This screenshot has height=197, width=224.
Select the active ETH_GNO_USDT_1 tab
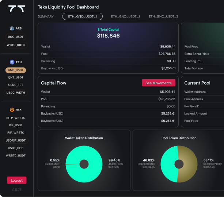[x=83, y=16]
